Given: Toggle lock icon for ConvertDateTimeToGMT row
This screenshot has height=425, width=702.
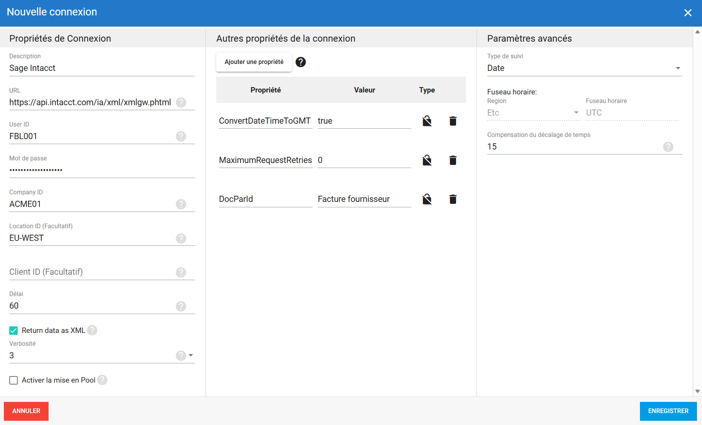Looking at the screenshot, I should click(427, 121).
